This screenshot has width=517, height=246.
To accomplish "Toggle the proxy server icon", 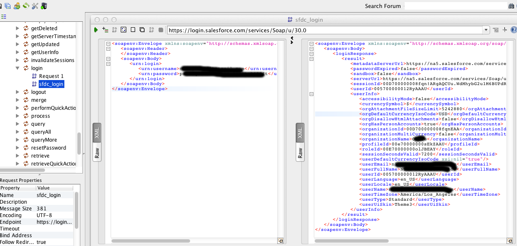I will tap(44, 6).
